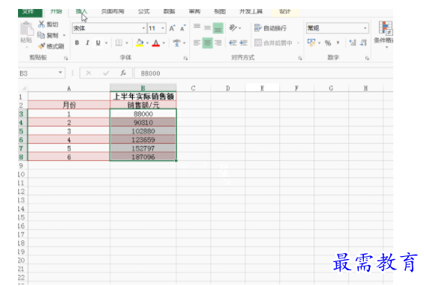Expand the borders dropdown arrow

pos(127,43)
